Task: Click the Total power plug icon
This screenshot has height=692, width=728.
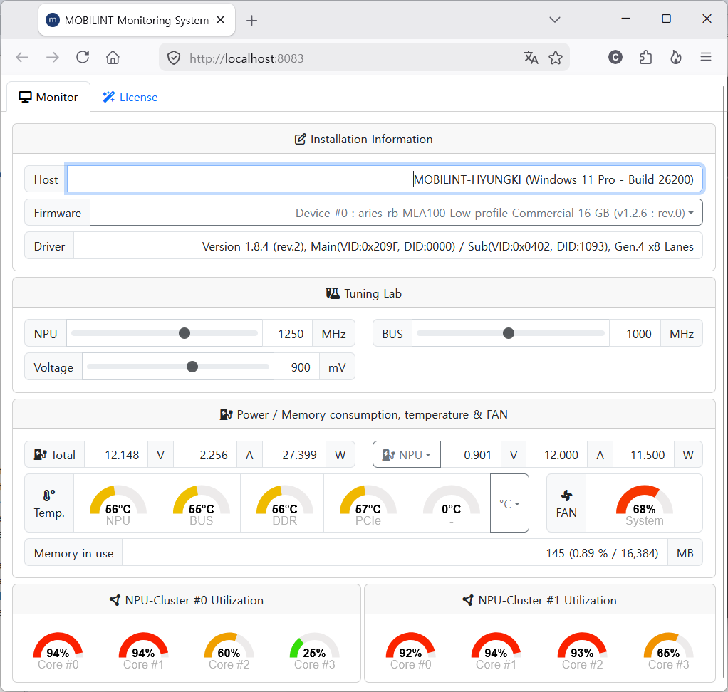Action: pyautogui.click(x=41, y=454)
